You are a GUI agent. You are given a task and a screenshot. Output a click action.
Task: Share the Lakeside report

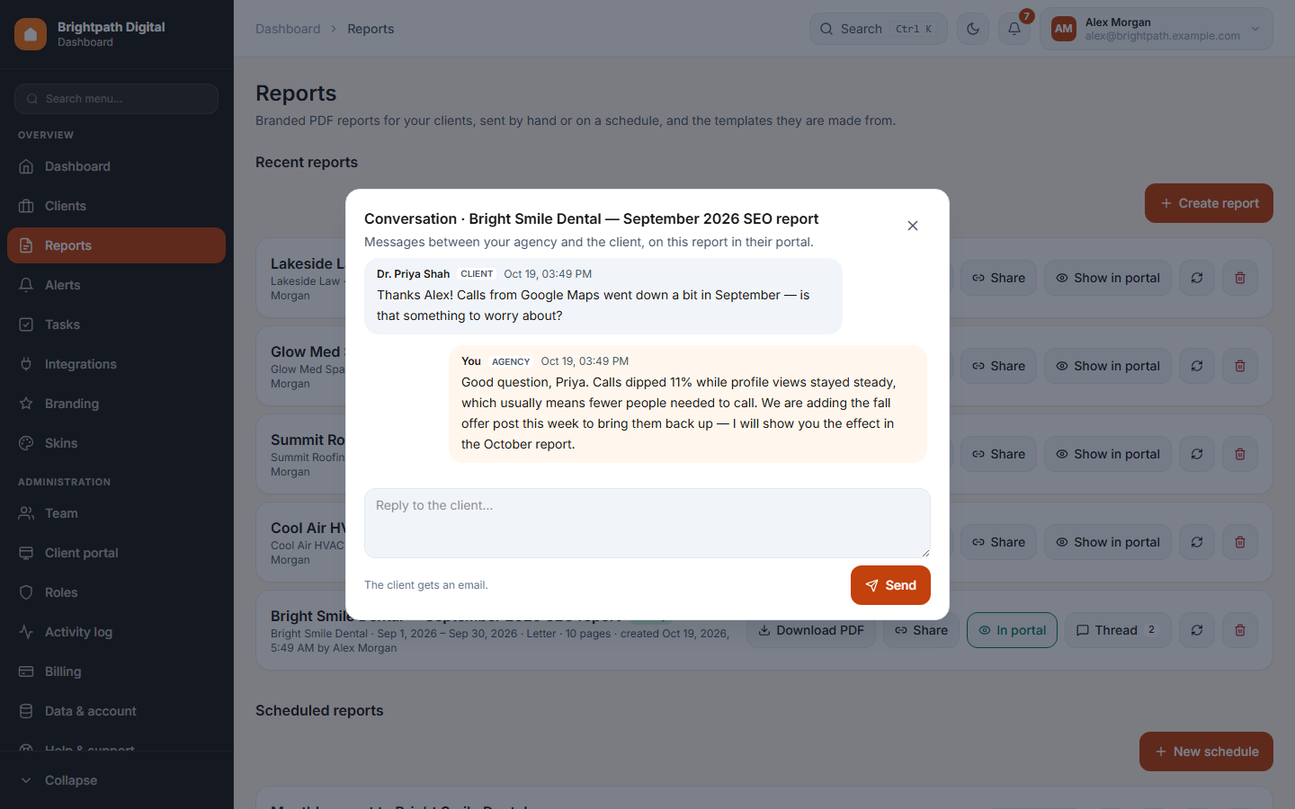click(x=998, y=278)
